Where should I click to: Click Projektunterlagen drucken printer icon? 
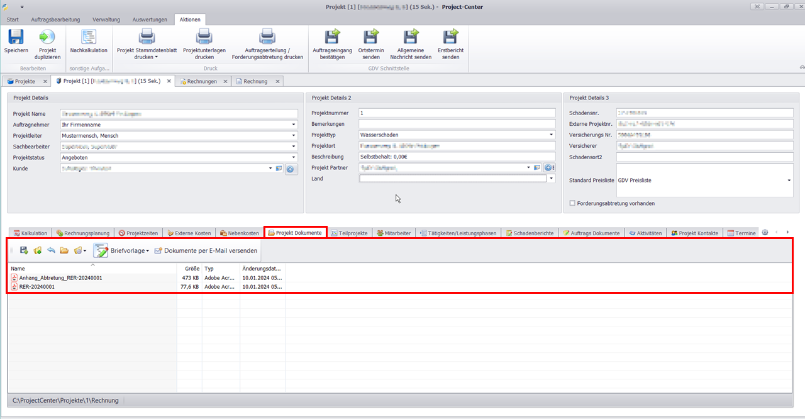204,37
